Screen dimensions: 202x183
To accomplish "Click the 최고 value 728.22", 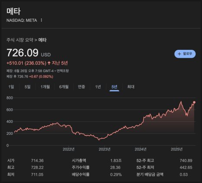I will coord(37,167).
